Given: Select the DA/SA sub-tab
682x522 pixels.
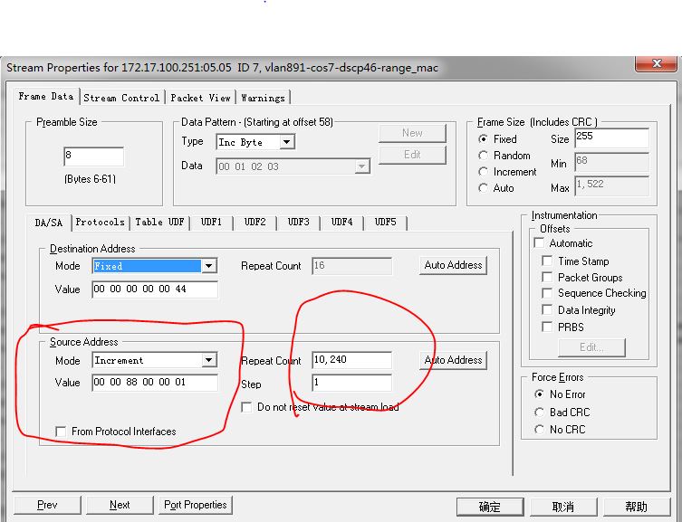Looking at the screenshot, I should click(x=48, y=223).
